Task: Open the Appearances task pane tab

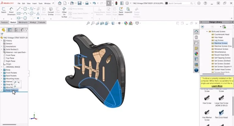Action: tap(197, 54)
